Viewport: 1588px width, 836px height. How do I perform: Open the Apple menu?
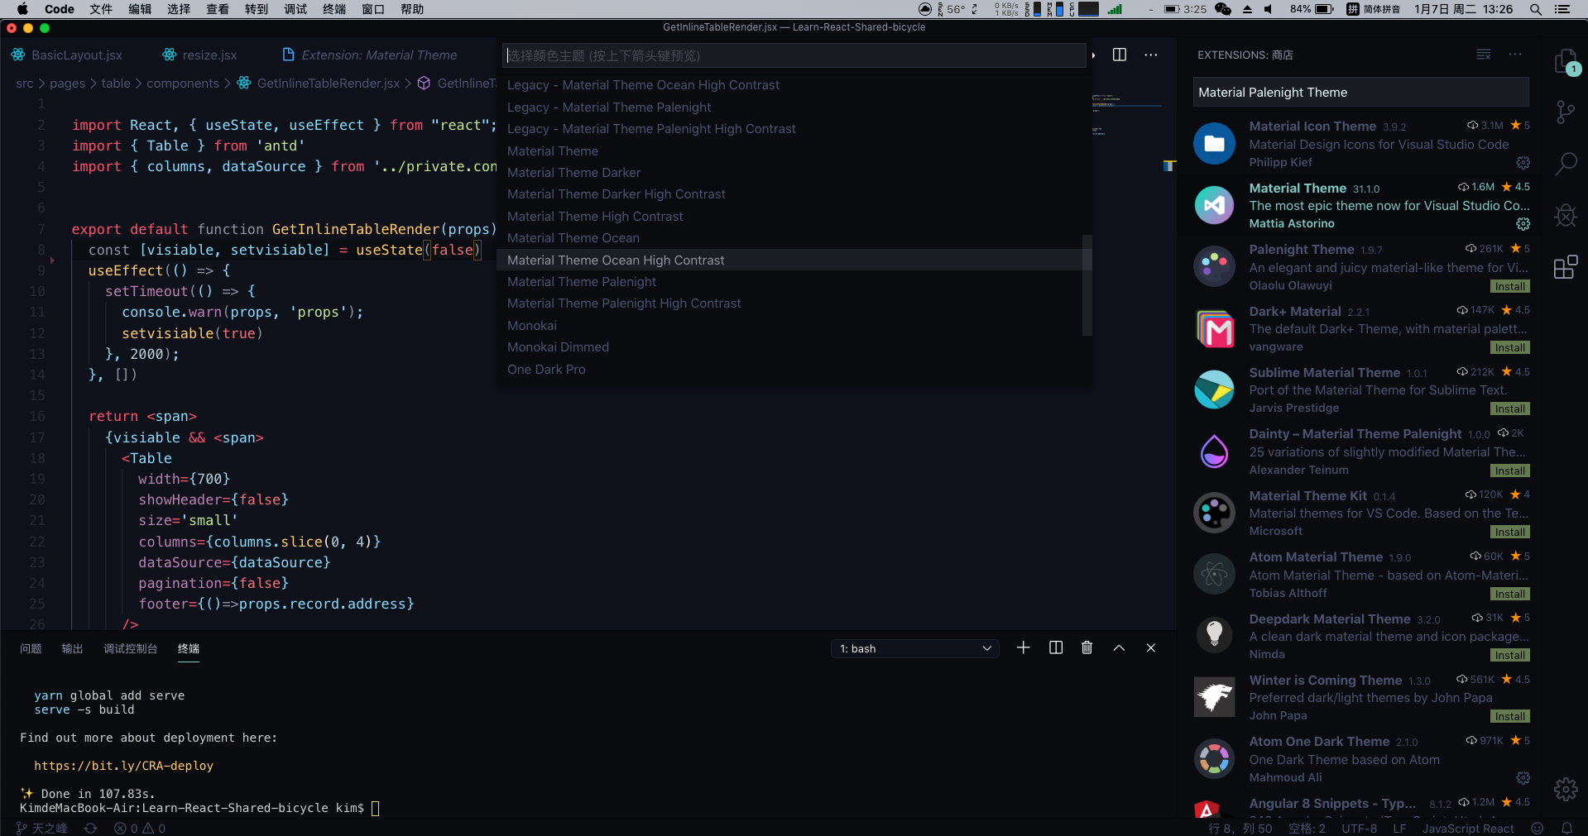(x=22, y=9)
